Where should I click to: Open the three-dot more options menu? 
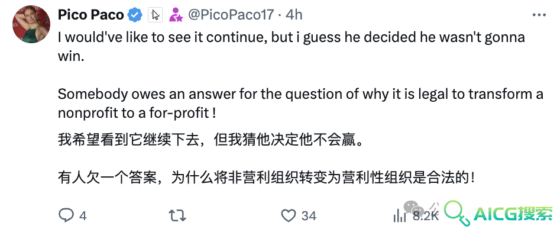coord(539,15)
